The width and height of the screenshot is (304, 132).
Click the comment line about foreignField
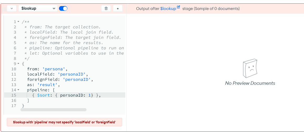[73, 37]
